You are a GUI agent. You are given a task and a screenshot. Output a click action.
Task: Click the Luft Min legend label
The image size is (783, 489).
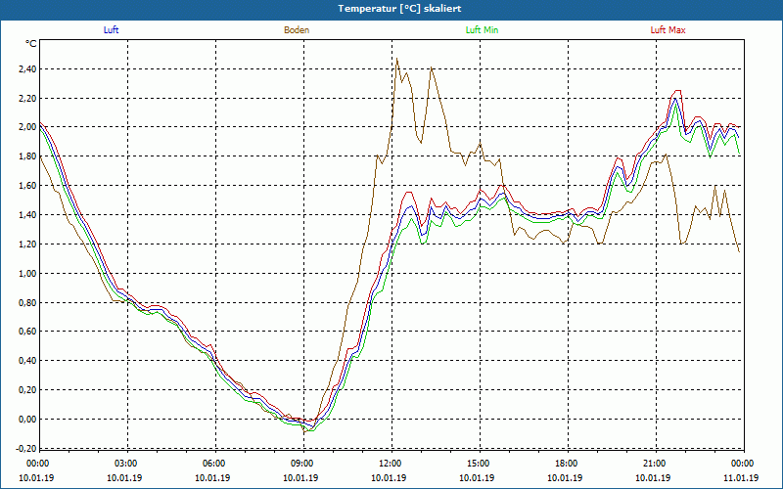pyautogui.click(x=480, y=30)
